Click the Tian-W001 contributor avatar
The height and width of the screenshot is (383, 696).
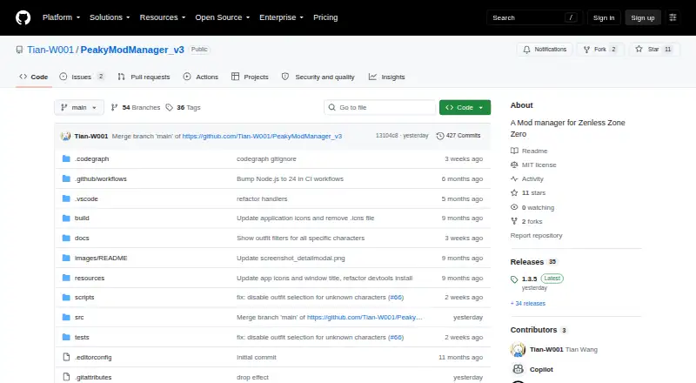[x=518, y=350]
